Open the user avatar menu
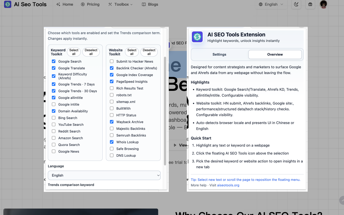 click(323, 4)
